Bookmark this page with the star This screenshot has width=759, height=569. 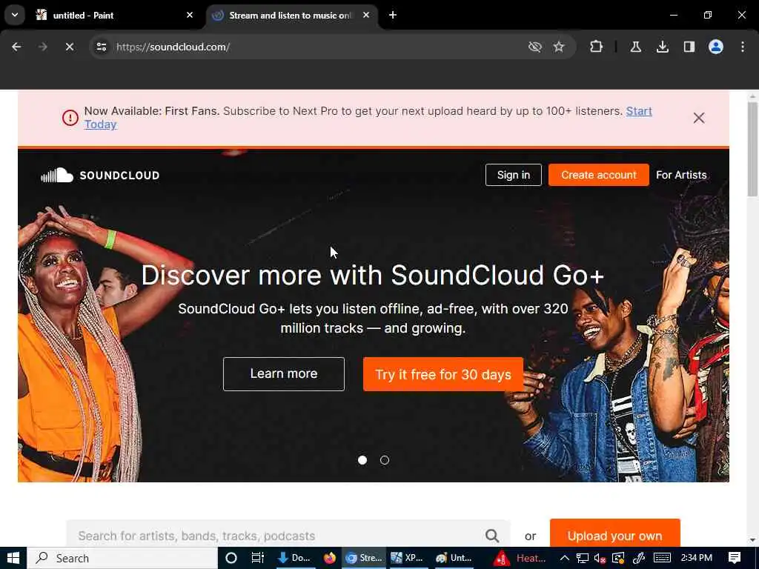pos(559,47)
